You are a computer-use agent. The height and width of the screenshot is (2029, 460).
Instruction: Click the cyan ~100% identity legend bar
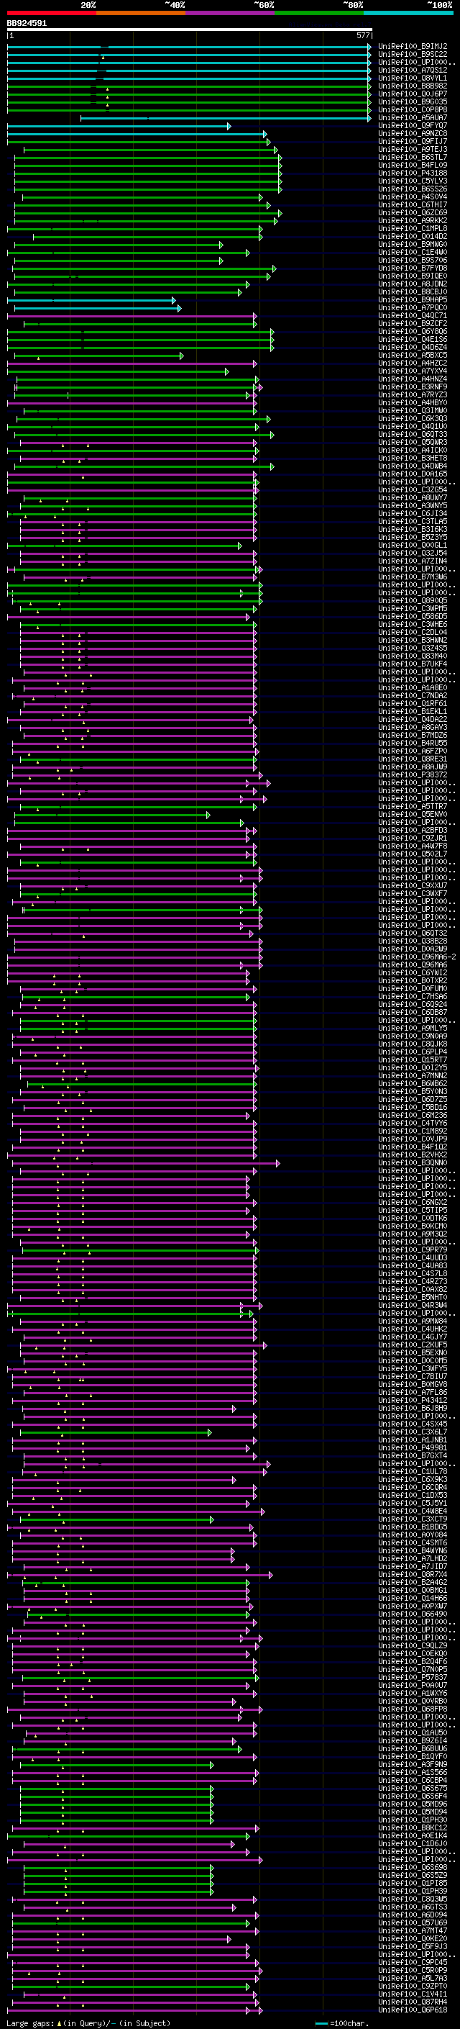(x=408, y=13)
